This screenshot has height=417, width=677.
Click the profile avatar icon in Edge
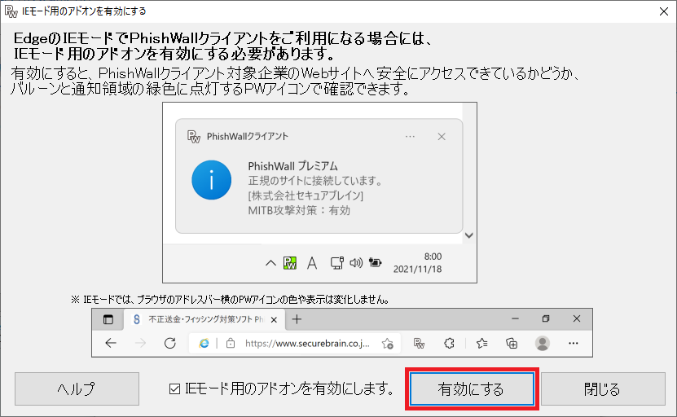click(x=543, y=343)
